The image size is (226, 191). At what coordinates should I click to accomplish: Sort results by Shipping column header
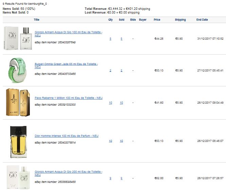tap(180, 20)
